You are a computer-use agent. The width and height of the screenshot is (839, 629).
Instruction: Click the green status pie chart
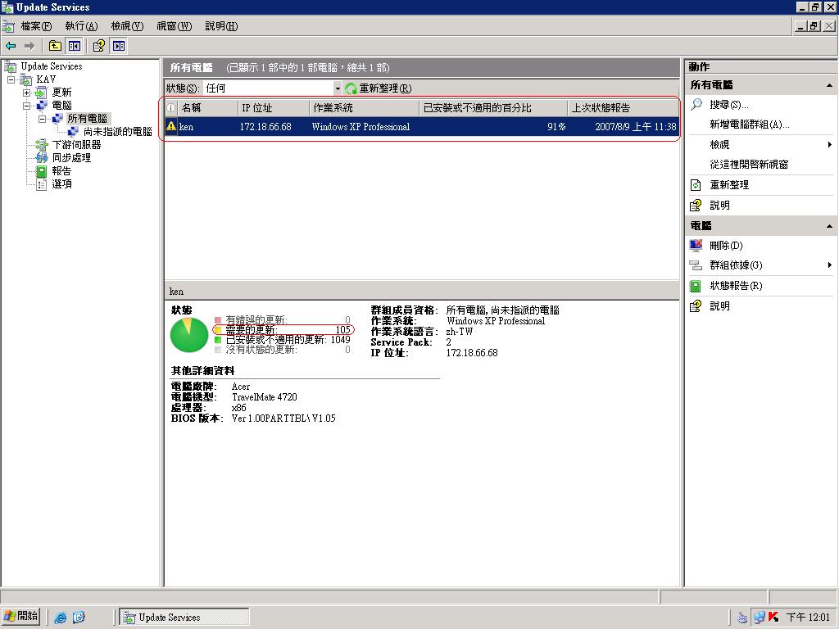[x=189, y=335]
